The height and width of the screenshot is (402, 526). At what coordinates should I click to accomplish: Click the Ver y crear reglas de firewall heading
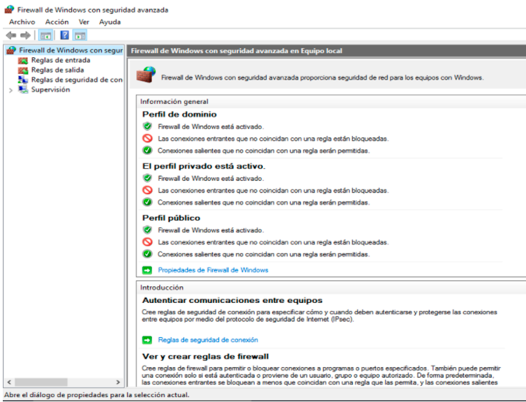(x=205, y=357)
